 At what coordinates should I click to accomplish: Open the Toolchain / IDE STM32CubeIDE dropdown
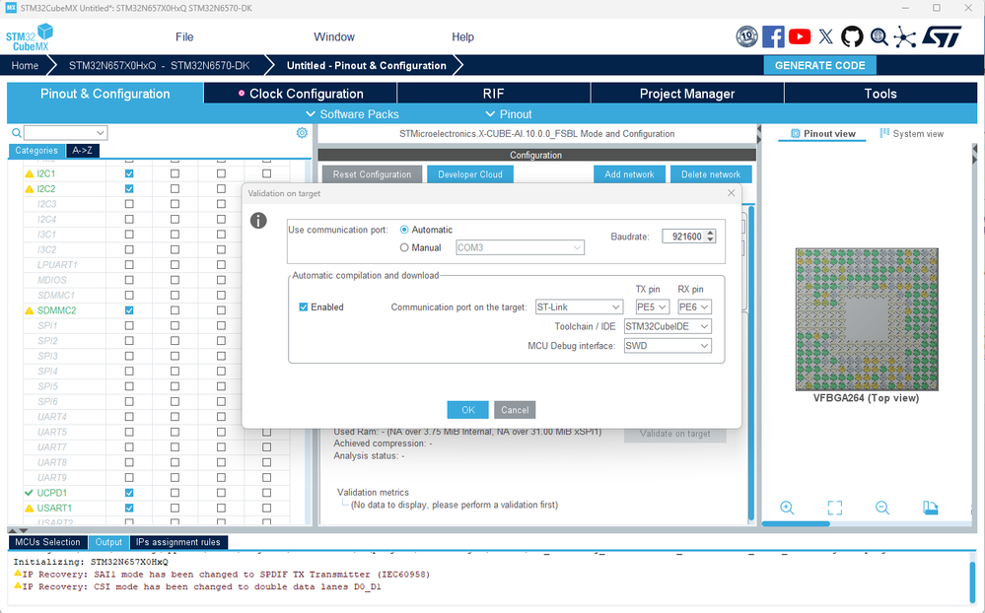point(668,326)
